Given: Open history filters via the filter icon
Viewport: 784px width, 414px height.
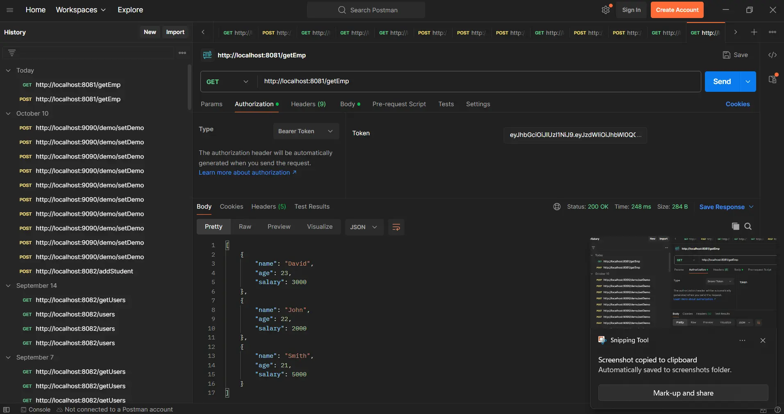Looking at the screenshot, I should [12, 52].
